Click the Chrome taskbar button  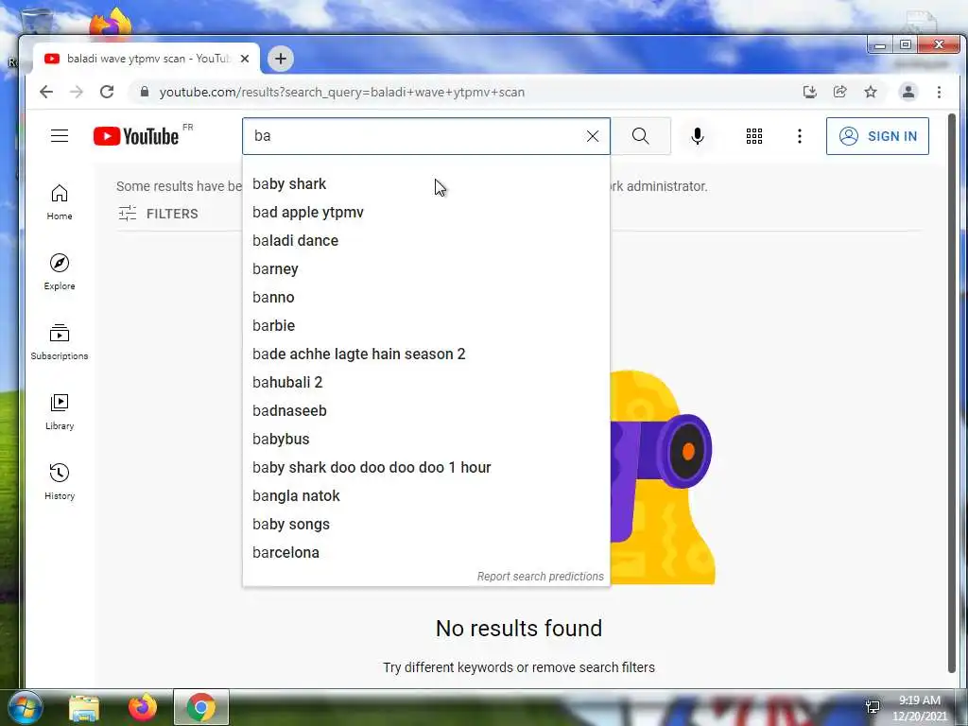200,707
